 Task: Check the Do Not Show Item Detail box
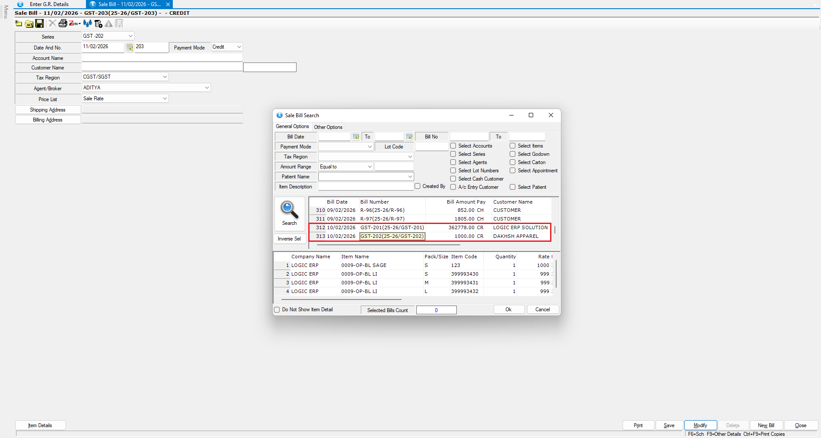click(x=277, y=310)
